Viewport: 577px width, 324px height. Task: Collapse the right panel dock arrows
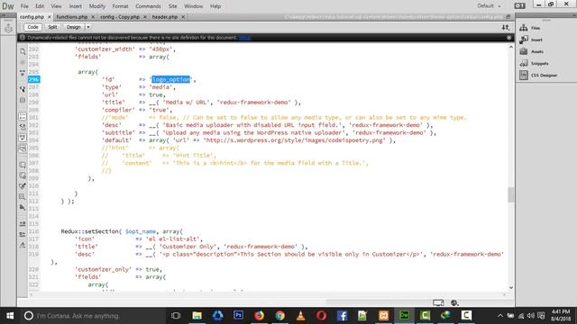point(573,15)
